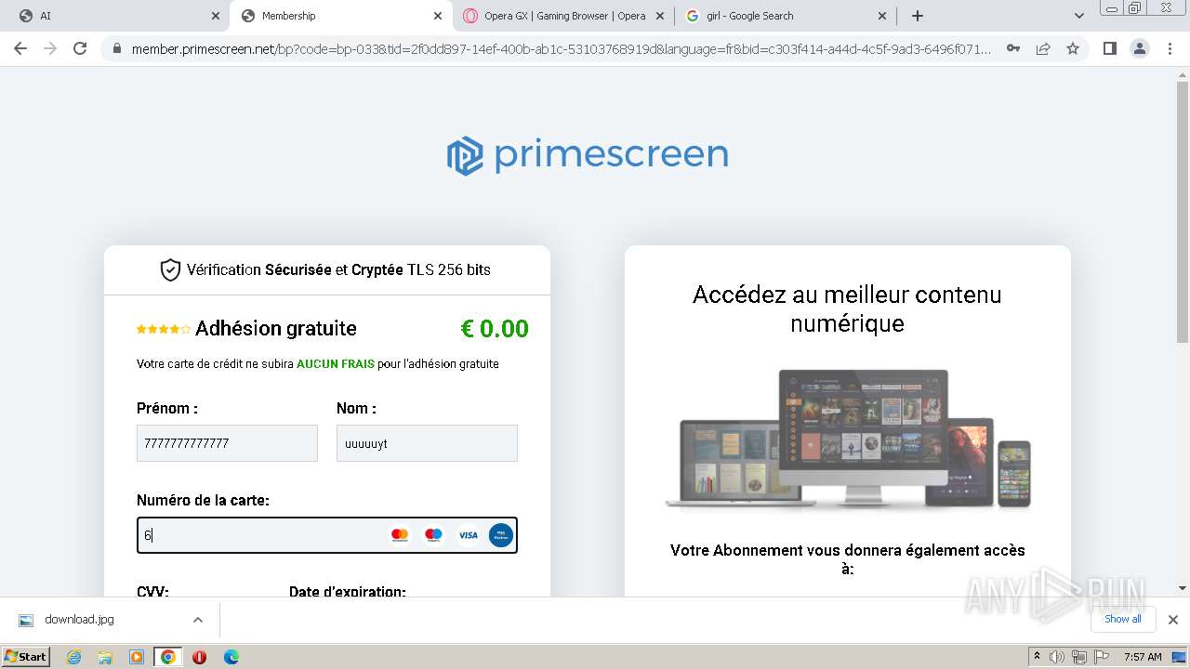Close the downloads bar
The width and height of the screenshot is (1190, 669).
(x=1173, y=620)
